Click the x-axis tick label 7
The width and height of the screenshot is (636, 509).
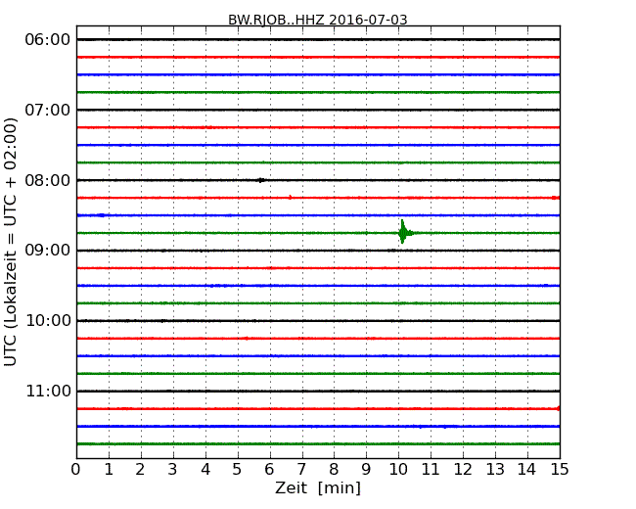pyautogui.click(x=301, y=470)
